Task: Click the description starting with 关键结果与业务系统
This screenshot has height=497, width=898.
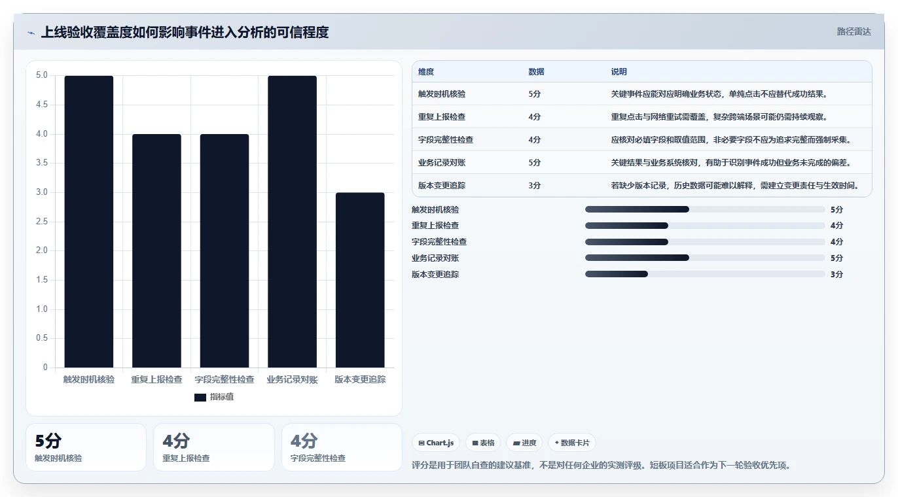Action: [x=732, y=163]
